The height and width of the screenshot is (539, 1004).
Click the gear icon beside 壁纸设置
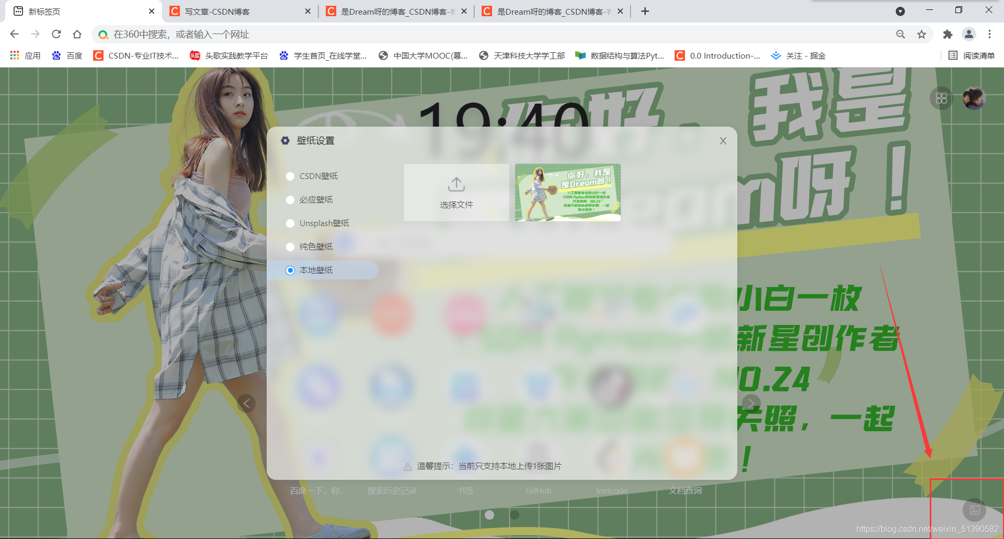tap(285, 141)
